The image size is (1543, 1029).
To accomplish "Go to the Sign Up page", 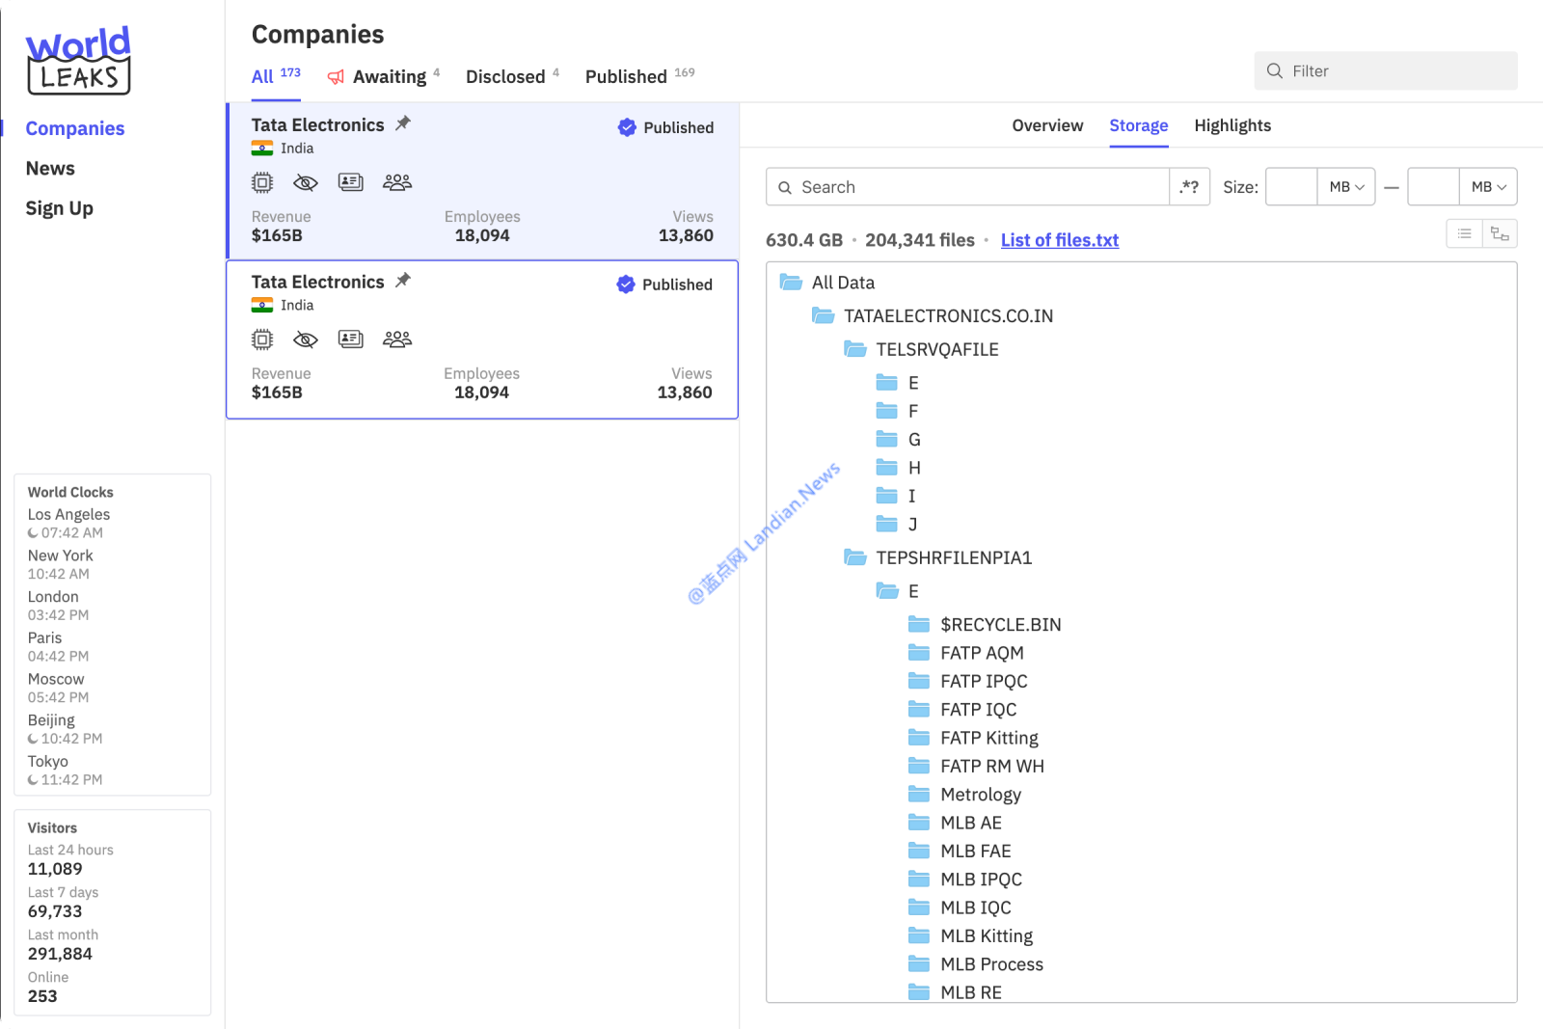I will [59, 208].
